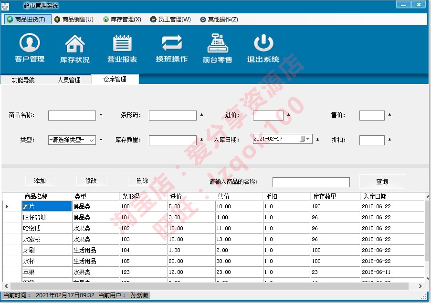The height and width of the screenshot is (303, 431).
Task: Open 营业报表 report icon
Action: 122,48
